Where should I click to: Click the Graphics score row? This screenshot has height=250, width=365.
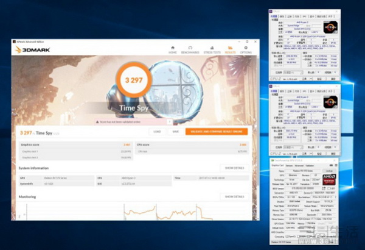[76, 145]
